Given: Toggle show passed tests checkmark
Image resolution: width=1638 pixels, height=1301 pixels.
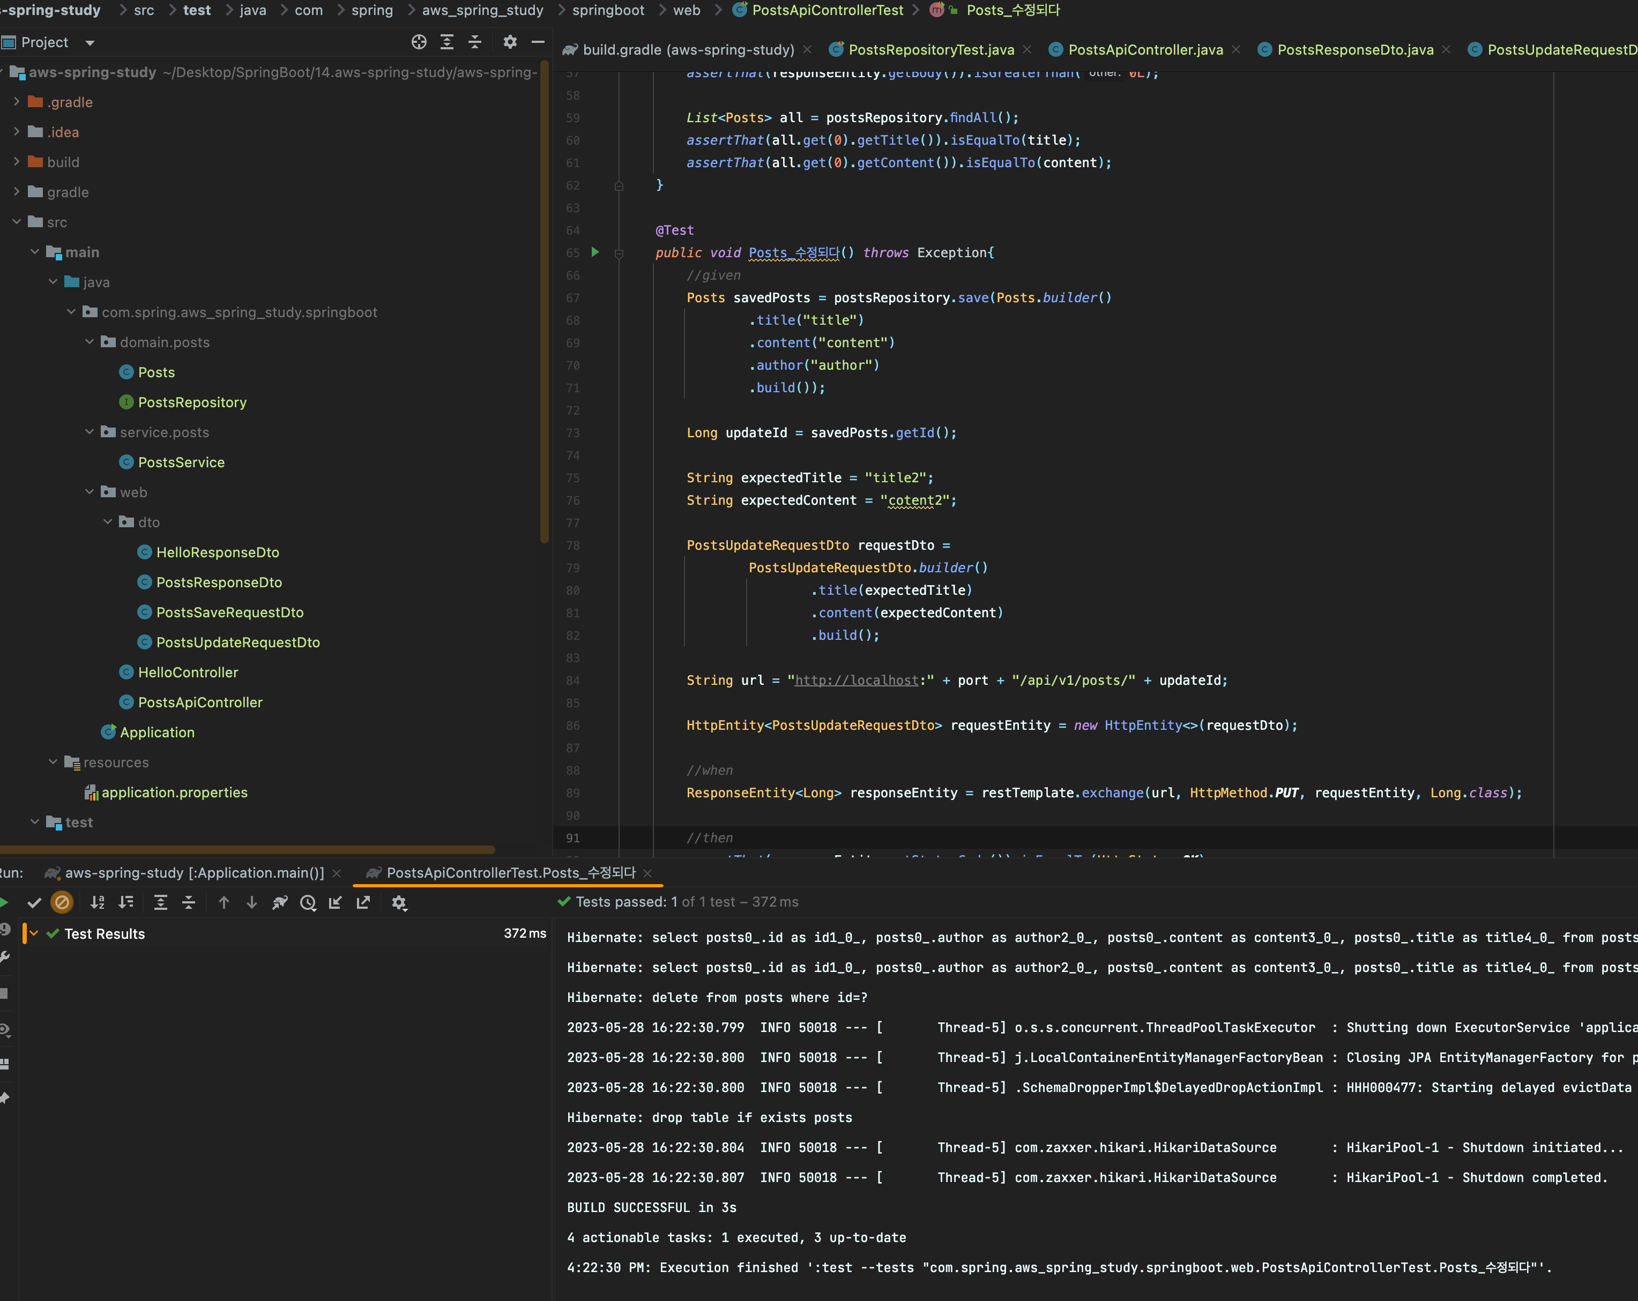Looking at the screenshot, I should tap(34, 903).
